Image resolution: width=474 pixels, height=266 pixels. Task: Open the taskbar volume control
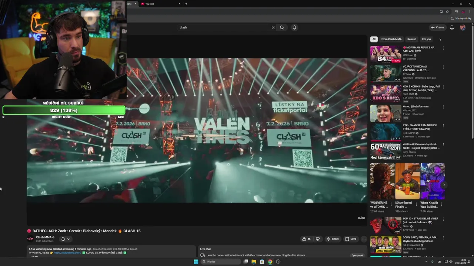(451, 262)
